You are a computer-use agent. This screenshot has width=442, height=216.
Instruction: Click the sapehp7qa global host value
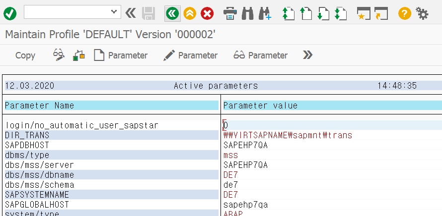(245, 205)
